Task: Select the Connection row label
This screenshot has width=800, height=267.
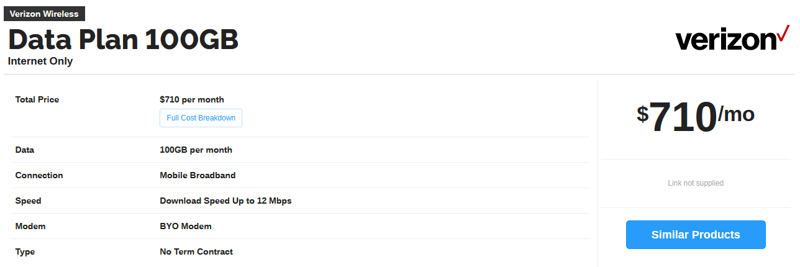Action: coord(39,175)
